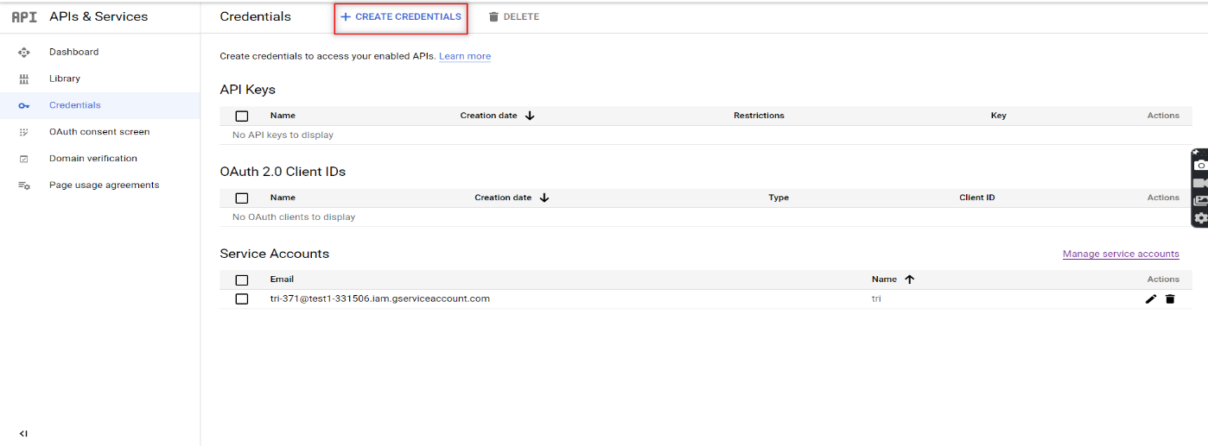Click the API logo icon
Viewport: 1208px width, 446px height.
coord(24,16)
